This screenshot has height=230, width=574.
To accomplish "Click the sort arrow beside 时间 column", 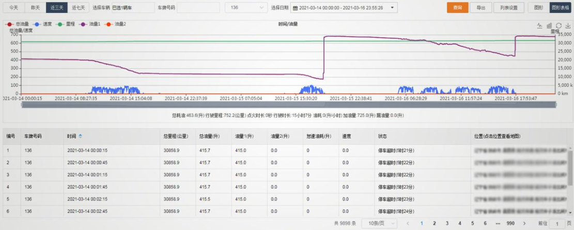I will click(80, 136).
